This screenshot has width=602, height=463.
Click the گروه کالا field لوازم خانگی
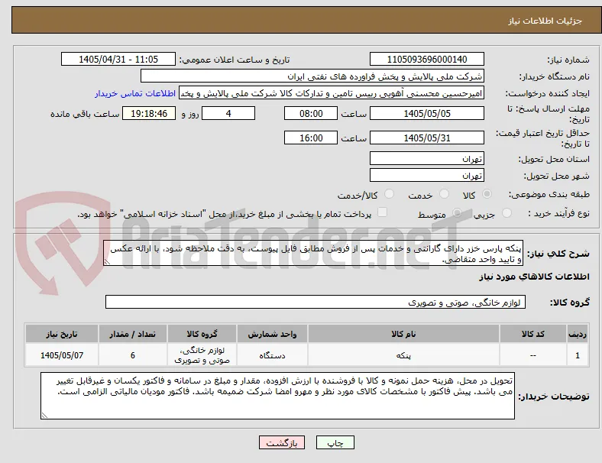316,302
